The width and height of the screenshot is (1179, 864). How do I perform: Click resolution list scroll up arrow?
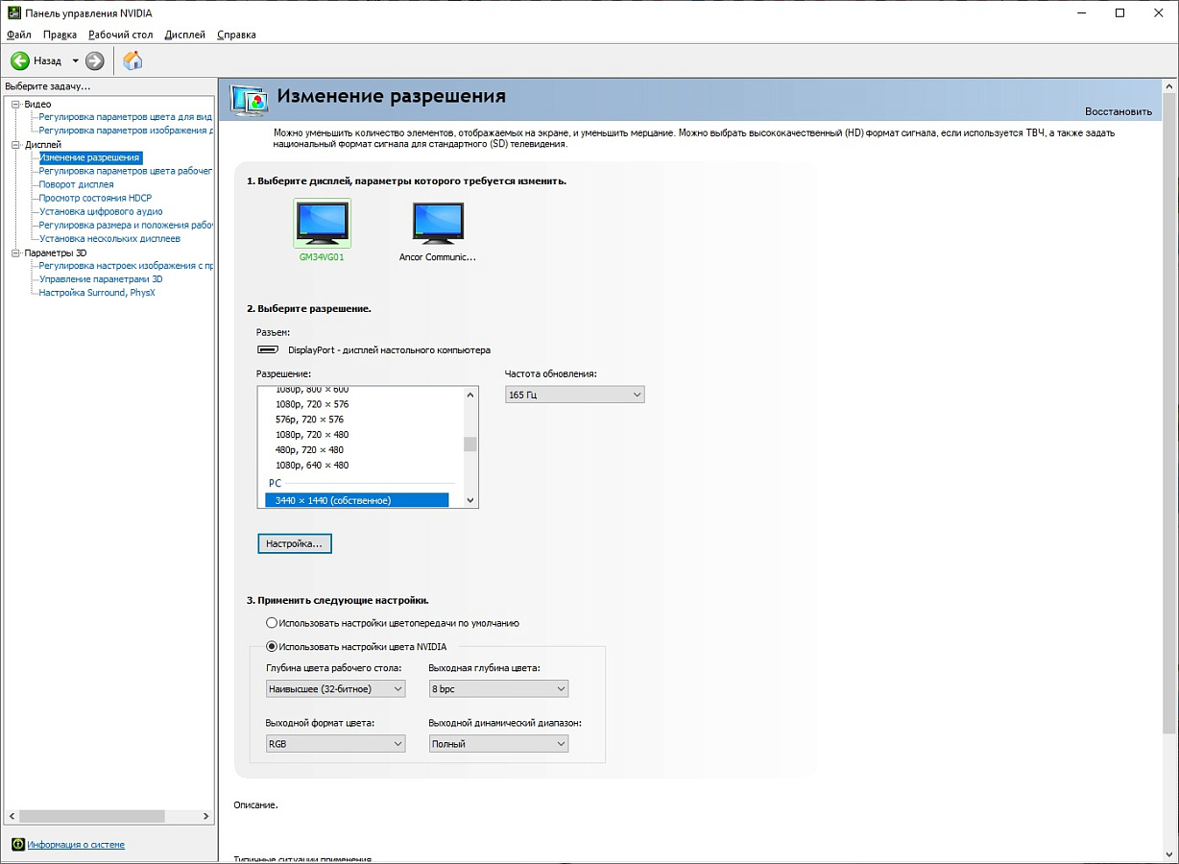(x=470, y=395)
